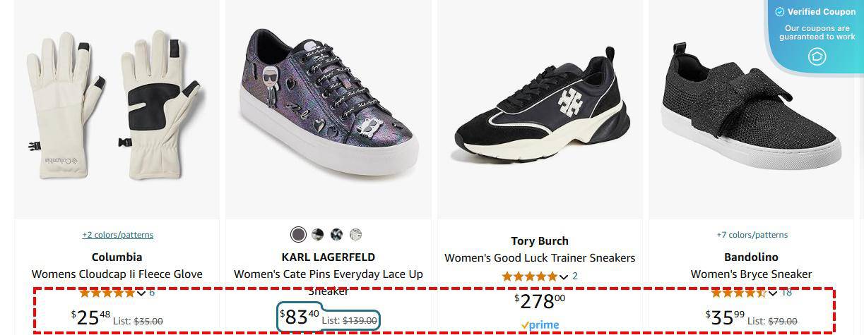Select the second Karl Lagerfeld color swatch
Viewport: 864px width, 335px height.
[318, 234]
